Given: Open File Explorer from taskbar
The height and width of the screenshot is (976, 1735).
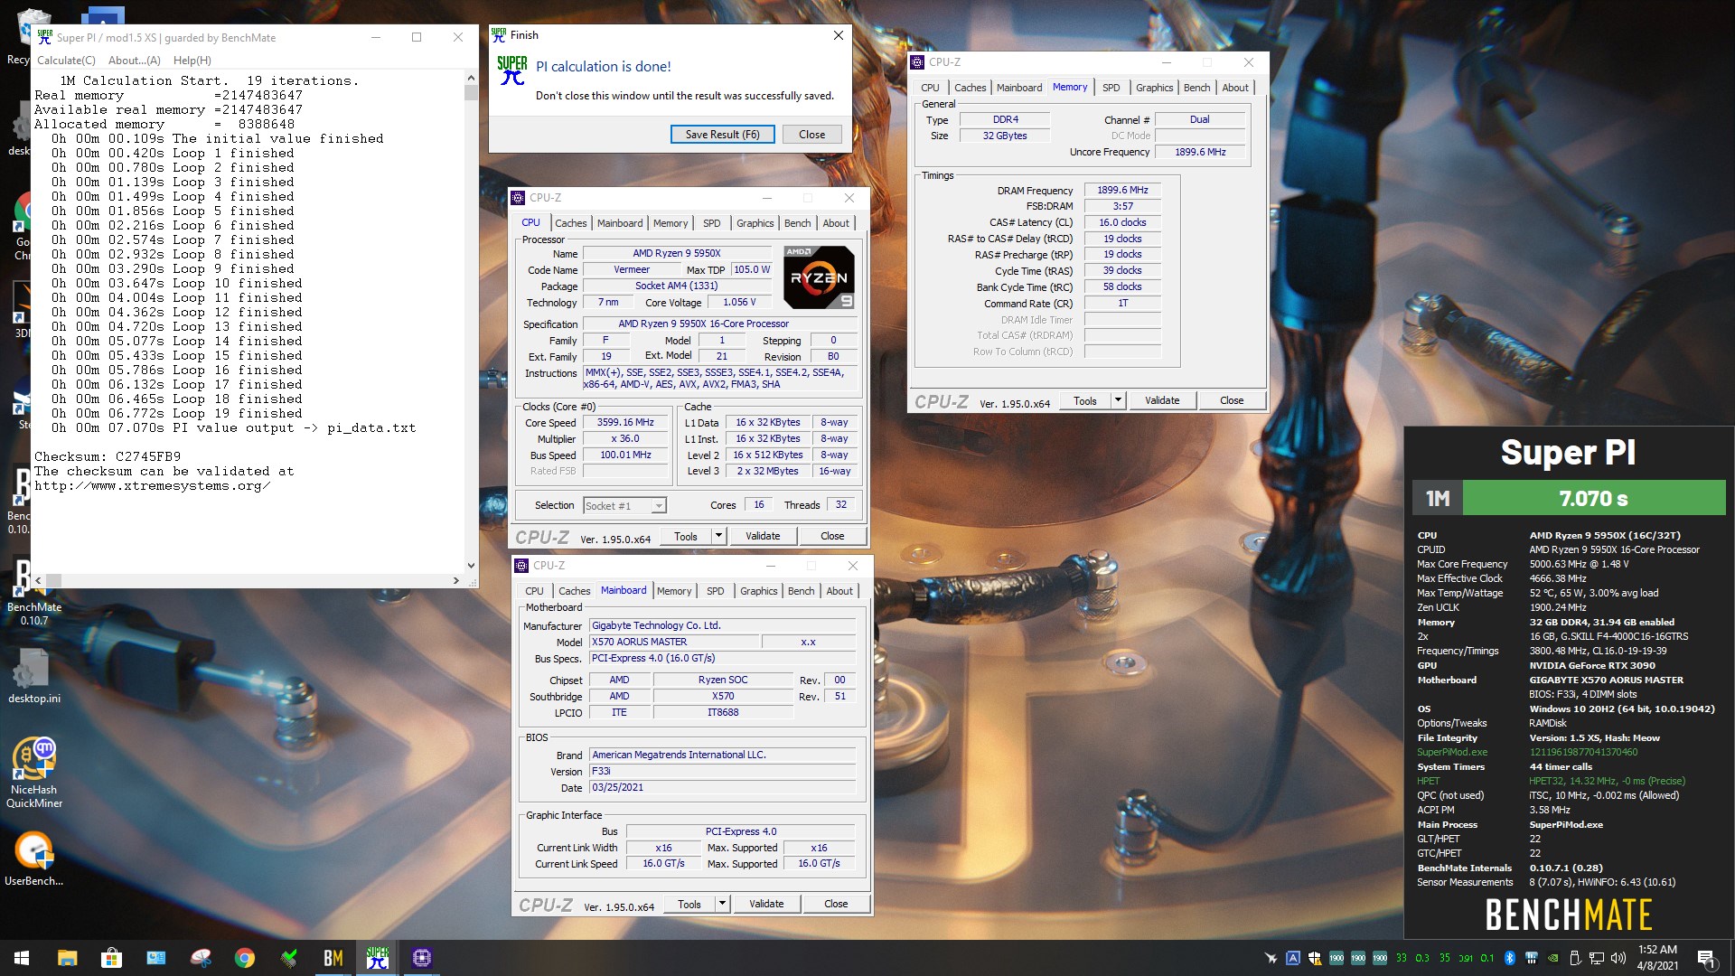Looking at the screenshot, I should pos(68,958).
